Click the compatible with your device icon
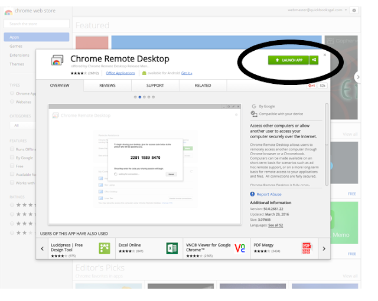 point(254,114)
